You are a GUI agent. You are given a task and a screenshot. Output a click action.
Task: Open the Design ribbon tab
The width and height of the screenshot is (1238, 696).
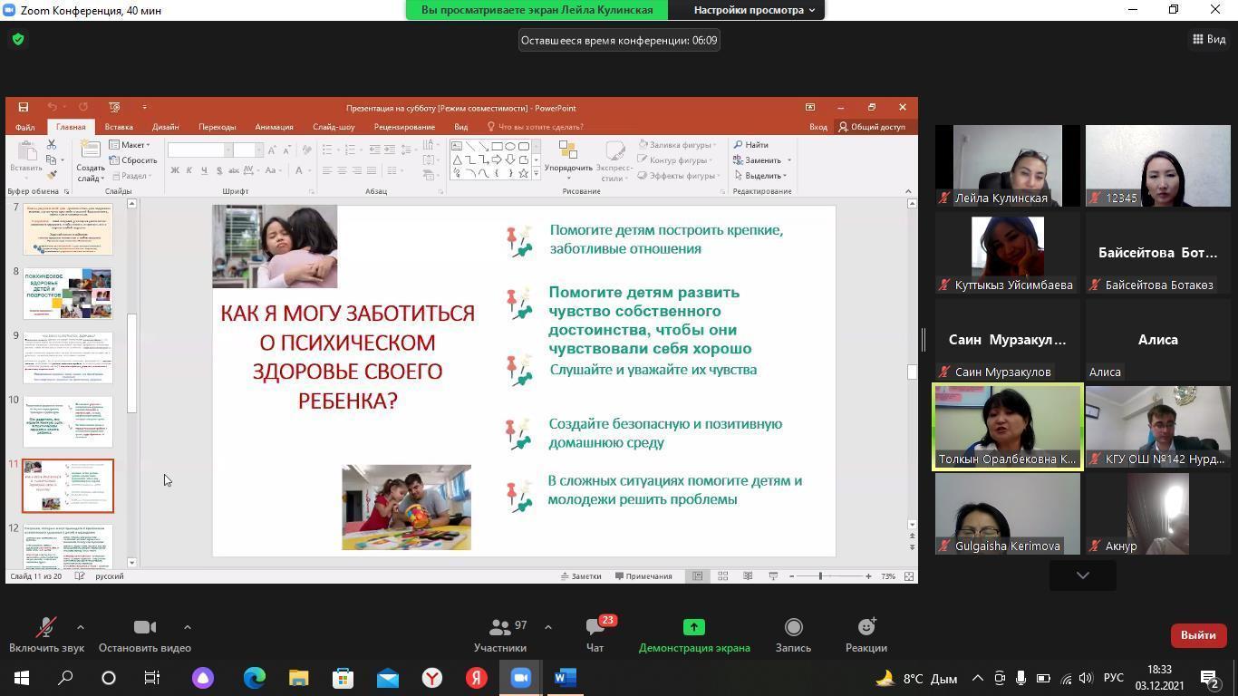click(165, 127)
